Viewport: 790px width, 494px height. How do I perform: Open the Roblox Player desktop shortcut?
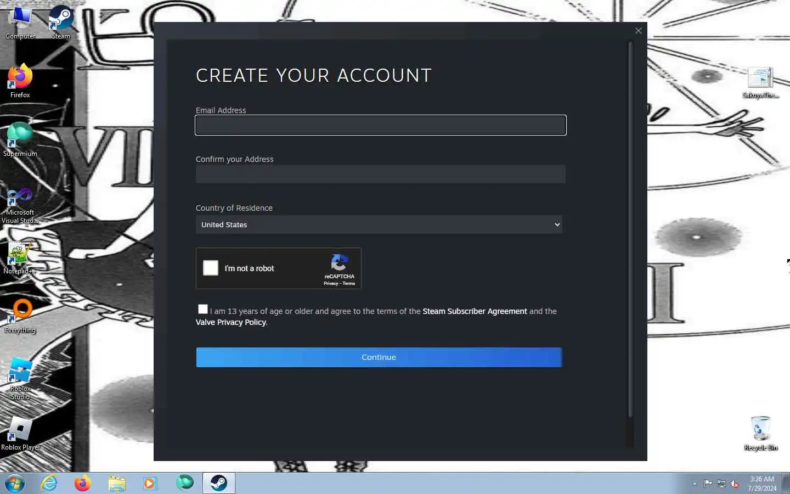[x=20, y=433]
